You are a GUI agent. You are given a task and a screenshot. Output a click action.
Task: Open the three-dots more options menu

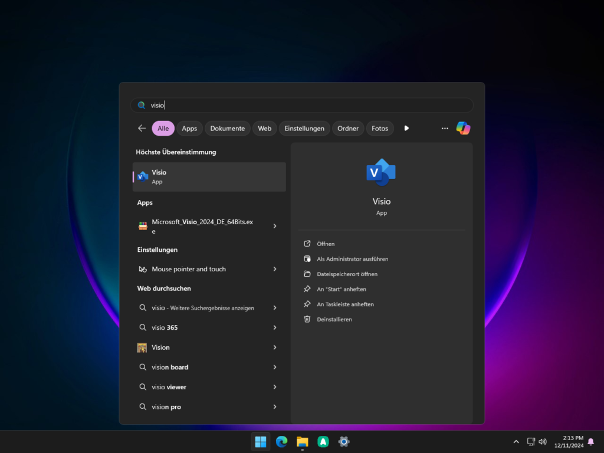pos(445,128)
